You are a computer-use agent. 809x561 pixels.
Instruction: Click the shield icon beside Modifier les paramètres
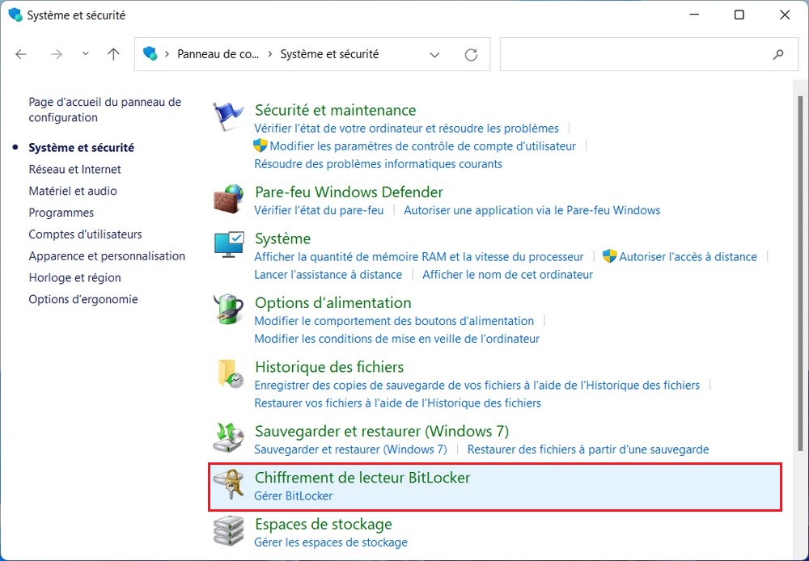click(x=260, y=146)
